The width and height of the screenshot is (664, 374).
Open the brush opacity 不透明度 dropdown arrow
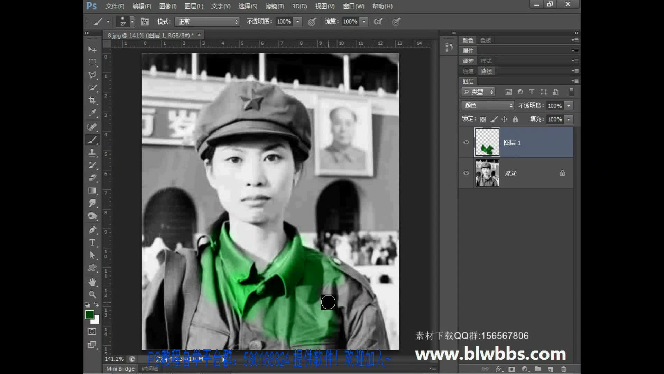[298, 21]
